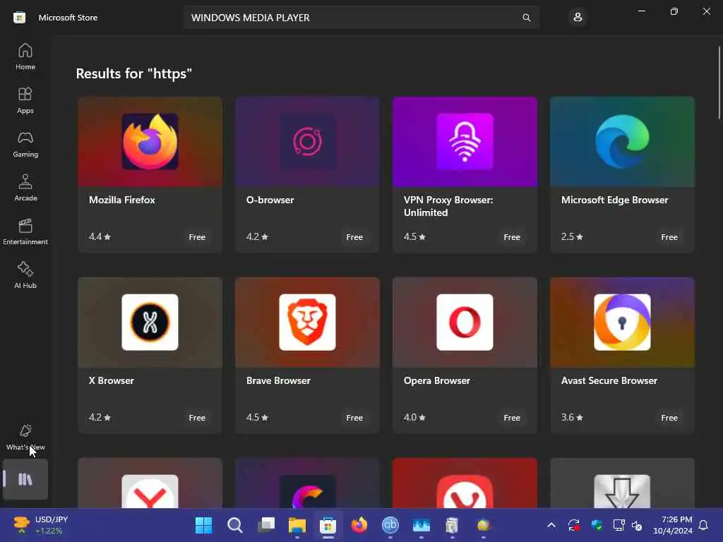The width and height of the screenshot is (723, 542).
Task: Open What's New in sidebar
Action: (25, 438)
